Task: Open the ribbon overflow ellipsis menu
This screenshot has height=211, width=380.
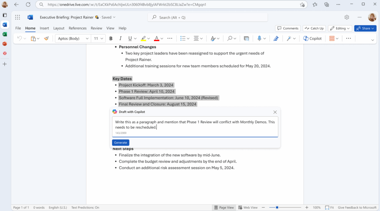Action: click(348, 38)
